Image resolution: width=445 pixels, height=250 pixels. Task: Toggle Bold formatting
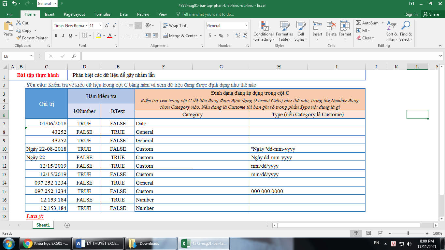(x=56, y=35)
